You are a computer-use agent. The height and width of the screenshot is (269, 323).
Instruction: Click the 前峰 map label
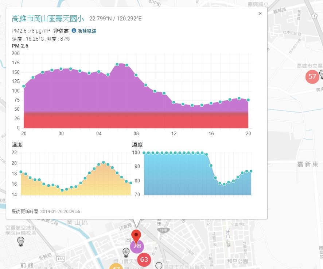click(x=27, y=265)
